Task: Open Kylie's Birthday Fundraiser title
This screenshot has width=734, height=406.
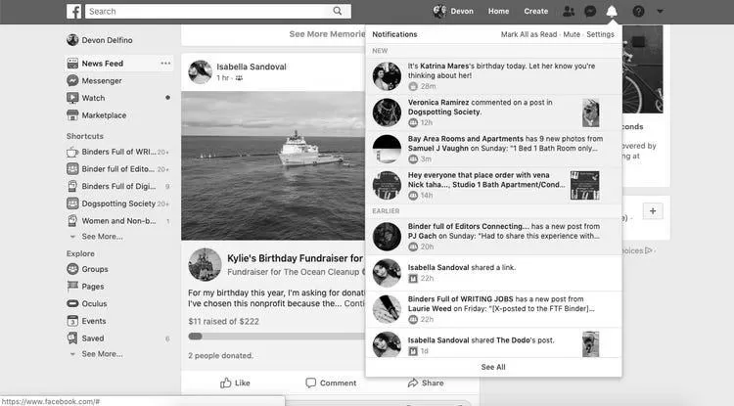Action: pos(295,258)
